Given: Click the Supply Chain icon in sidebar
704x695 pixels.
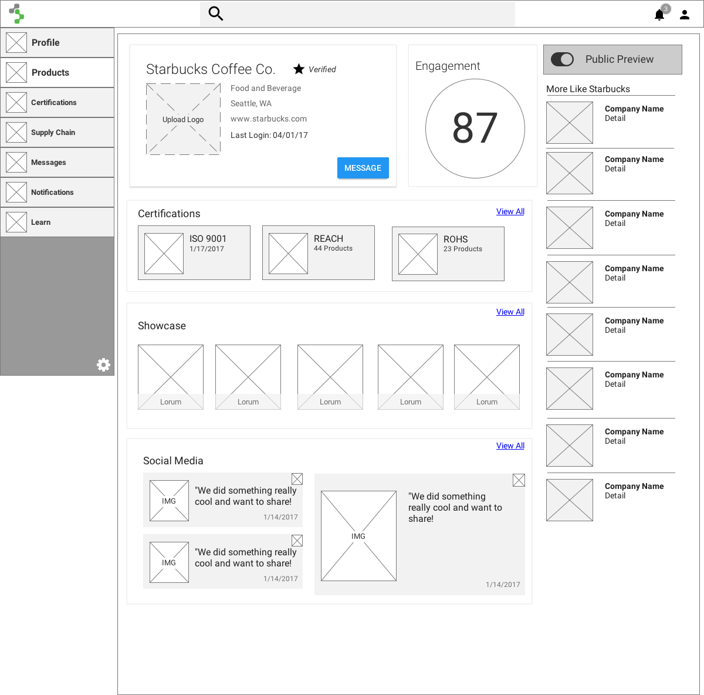Looking at the screenshot, I should click(16, 132).
